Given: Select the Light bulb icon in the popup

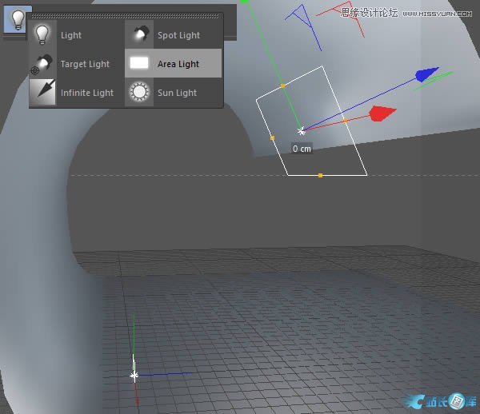Looking at the screenshot, I should click(x=43, y=35).
